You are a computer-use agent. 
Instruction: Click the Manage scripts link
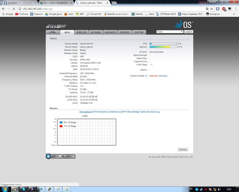pos(163,76)
